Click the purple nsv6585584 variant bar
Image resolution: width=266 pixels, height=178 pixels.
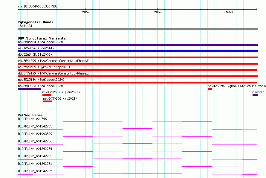pos(137,45)
